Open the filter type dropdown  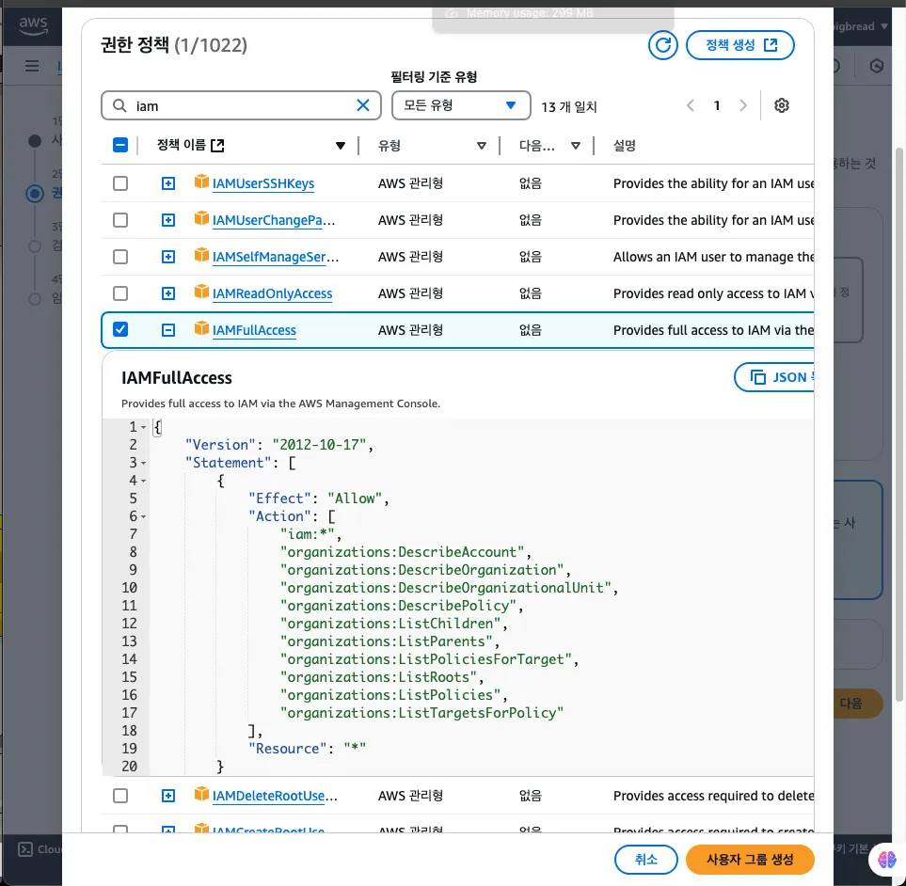(460, 105)
